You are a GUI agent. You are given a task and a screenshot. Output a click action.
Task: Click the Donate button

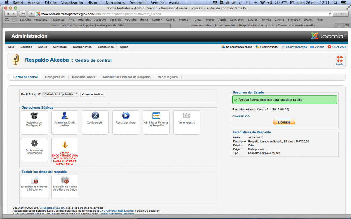point(284,122)
